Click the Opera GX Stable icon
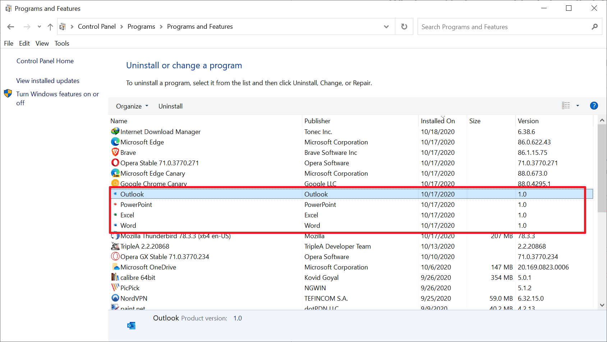607x342 pixels. [x=115, y=256]
